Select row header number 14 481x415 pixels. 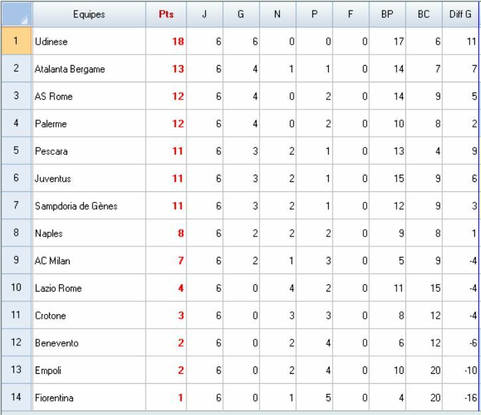tap(16, 398)
